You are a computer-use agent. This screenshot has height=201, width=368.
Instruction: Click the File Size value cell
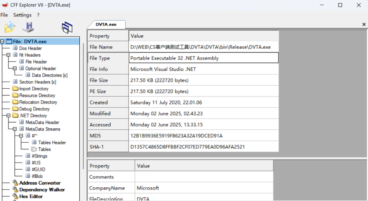tap(204, 80)
